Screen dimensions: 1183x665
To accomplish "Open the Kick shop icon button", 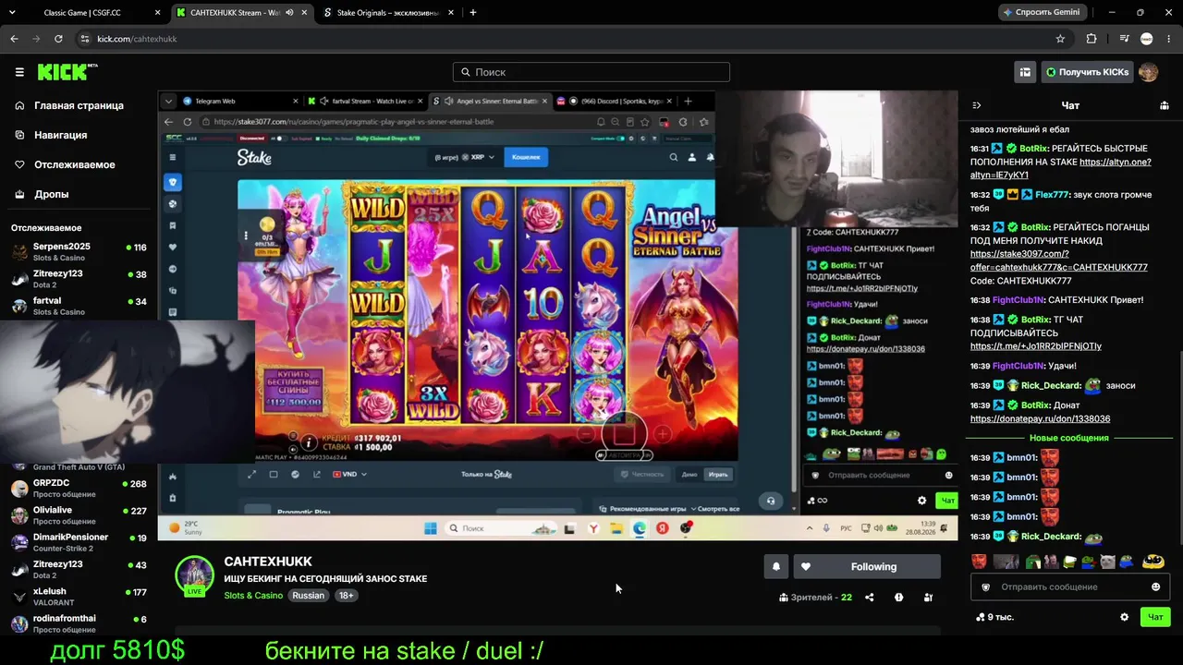I will point(1025,72).
